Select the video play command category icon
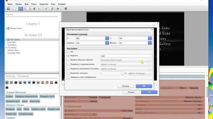Screen dimensions: 213x119 click(16, 83)
